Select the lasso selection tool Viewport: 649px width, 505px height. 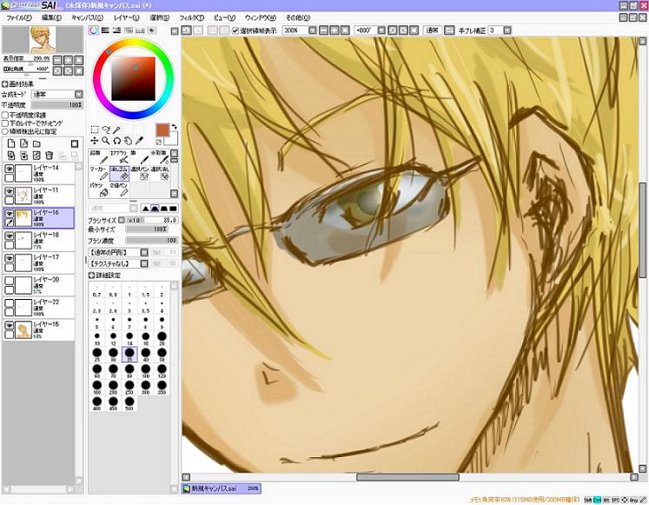pyautogui.click(x=106, y=130)
